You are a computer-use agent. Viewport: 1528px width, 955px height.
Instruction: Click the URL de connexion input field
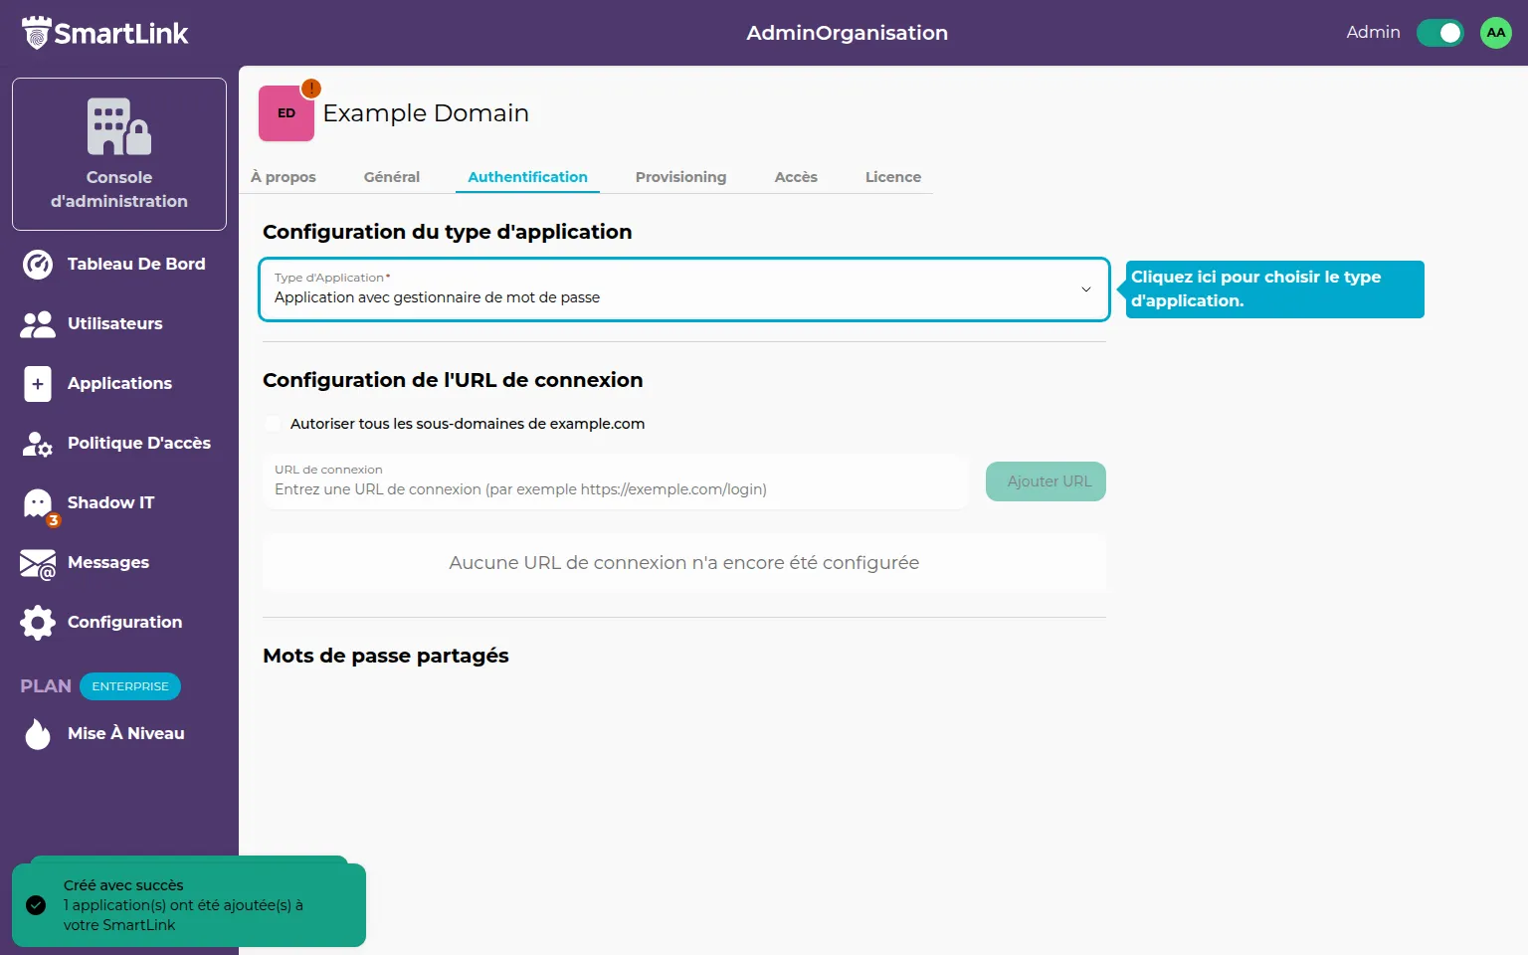point(615,481)
